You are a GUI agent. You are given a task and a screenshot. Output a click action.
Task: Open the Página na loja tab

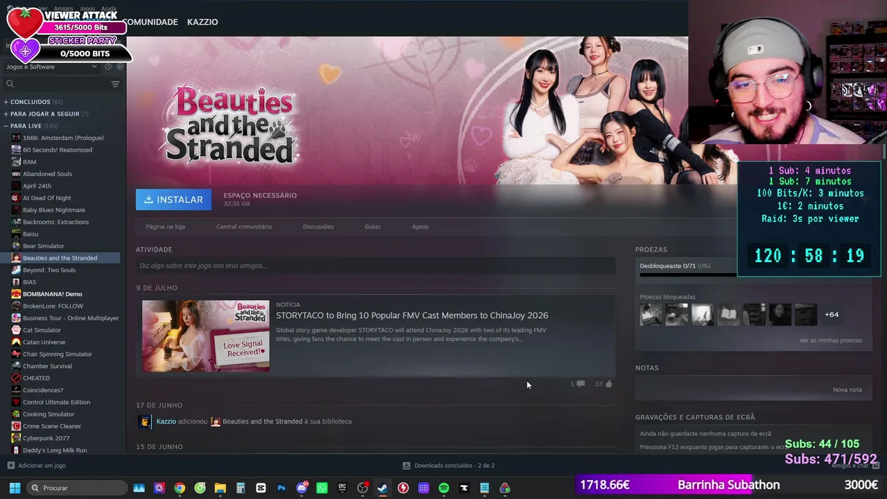(x=165, y=227)
